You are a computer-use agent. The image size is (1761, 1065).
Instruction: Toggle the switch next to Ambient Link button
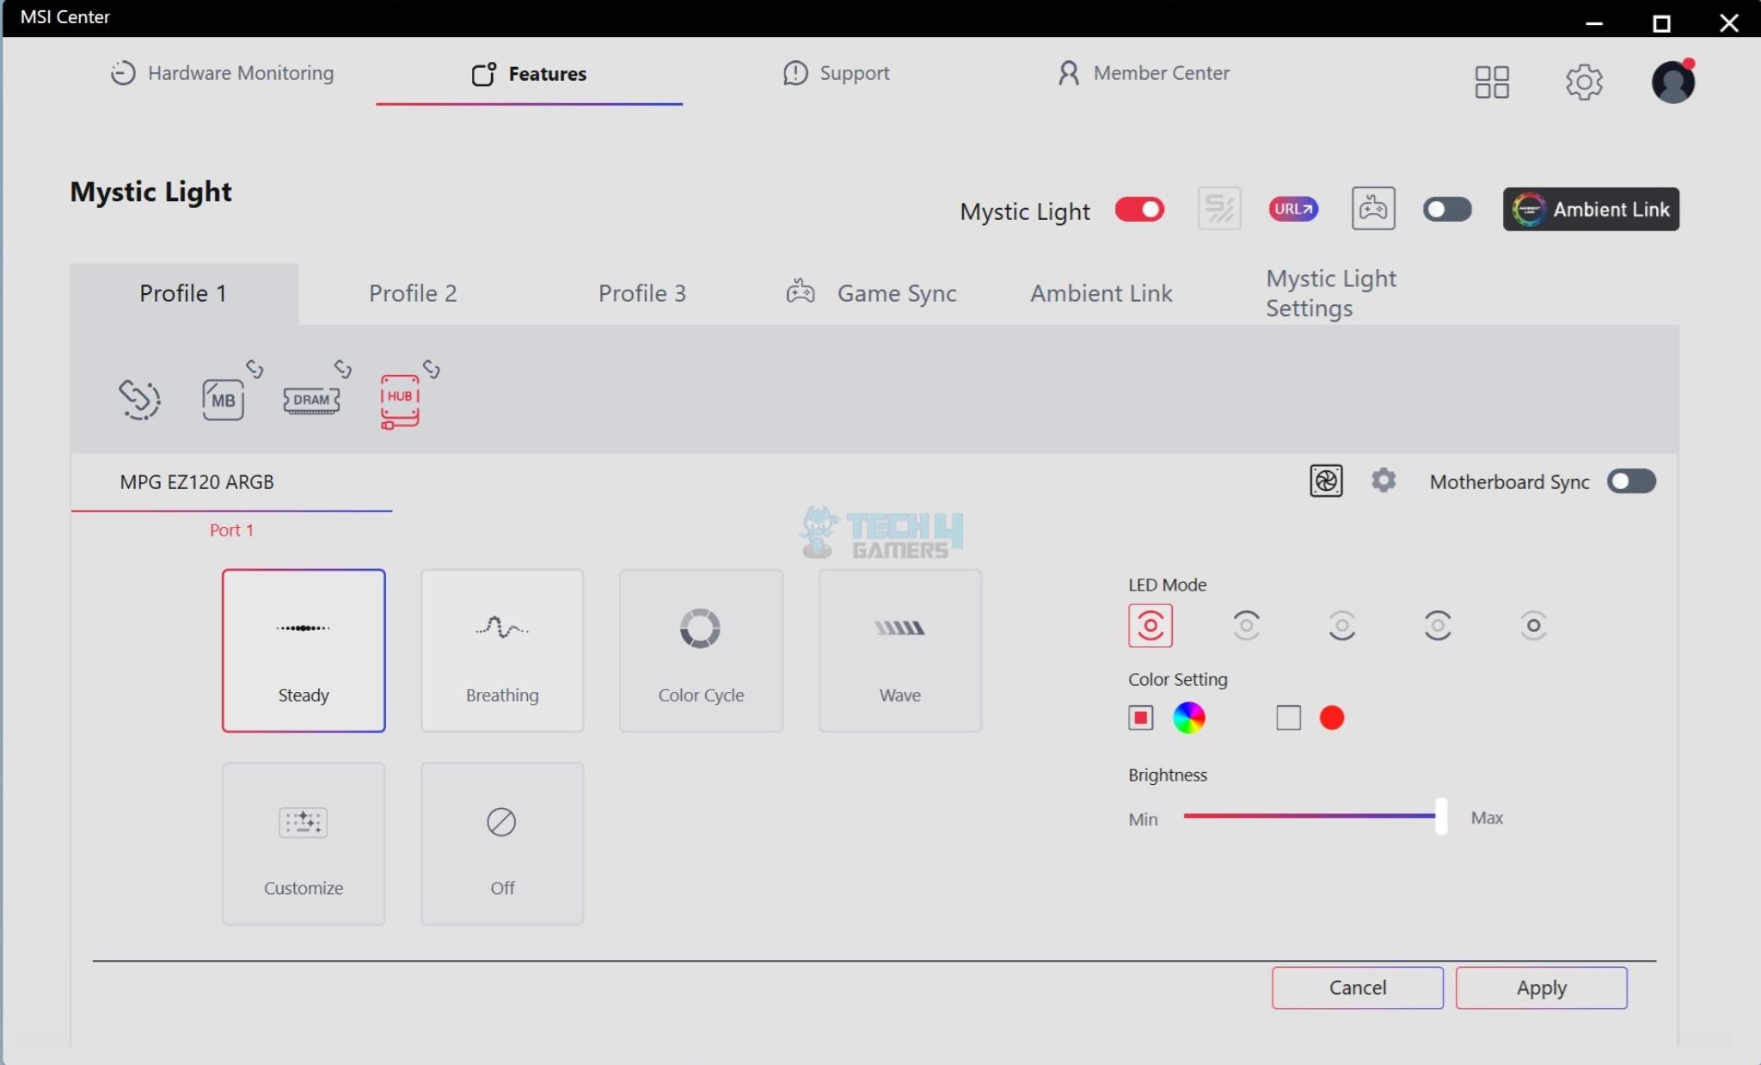click(1446, 210)
